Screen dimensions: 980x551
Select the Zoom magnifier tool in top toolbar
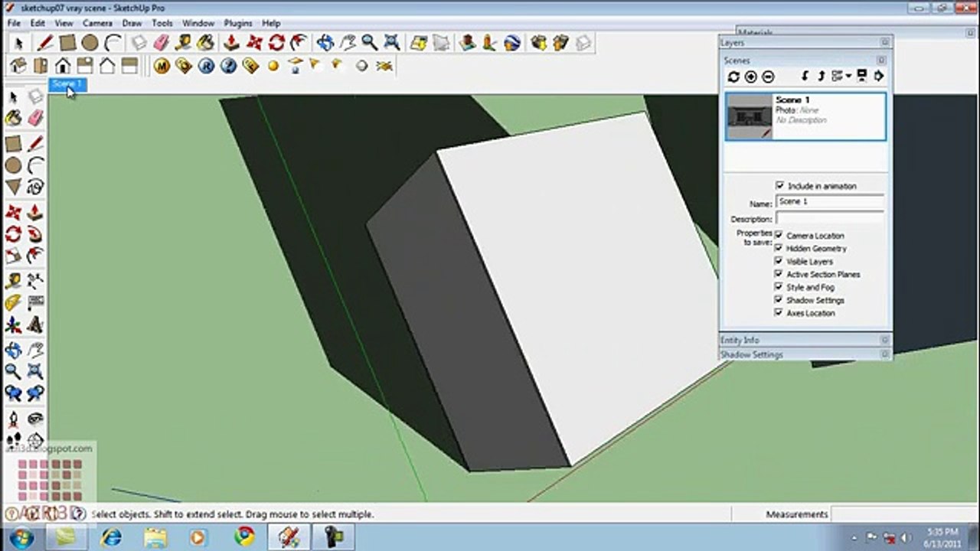370,43
